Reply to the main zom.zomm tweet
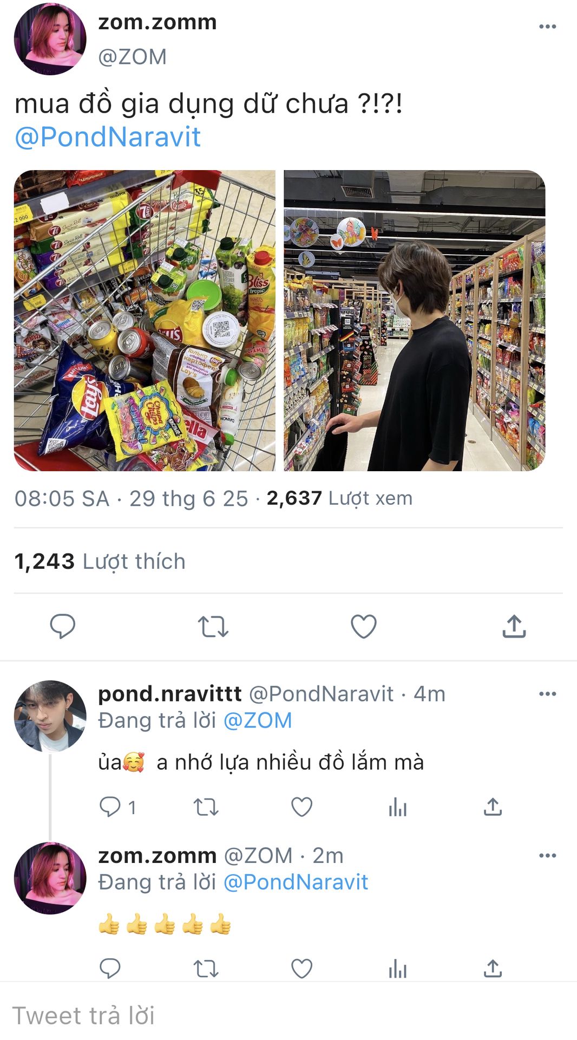This screenshot has height=1040, width=577. pyautogui.click(x=63, y=626)
